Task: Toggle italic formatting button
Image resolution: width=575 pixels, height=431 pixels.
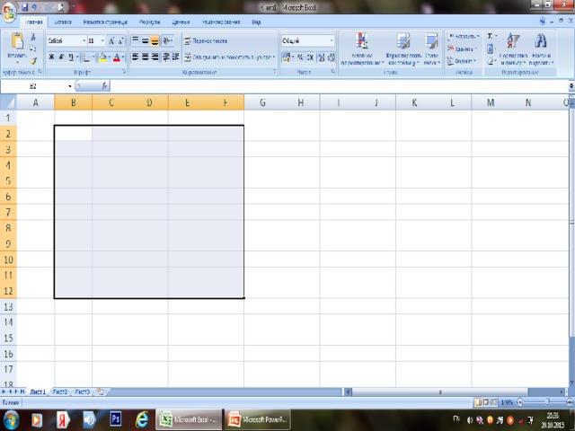Action: coord(61,57)
